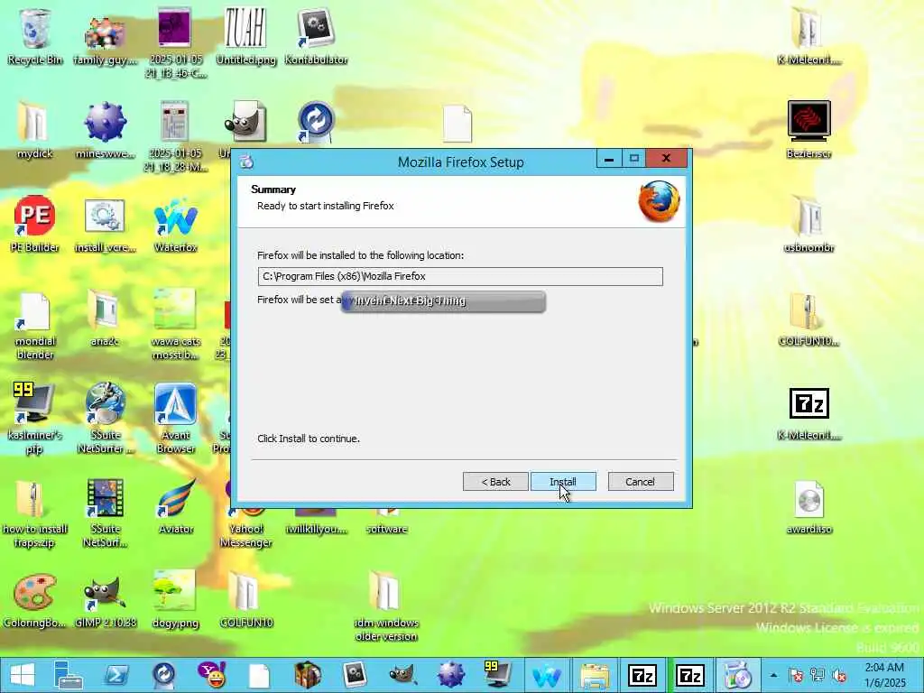Viewport: 924px width, 693px height.
Task: Select the family_guy desktop icon
Action: coord(105,39)
